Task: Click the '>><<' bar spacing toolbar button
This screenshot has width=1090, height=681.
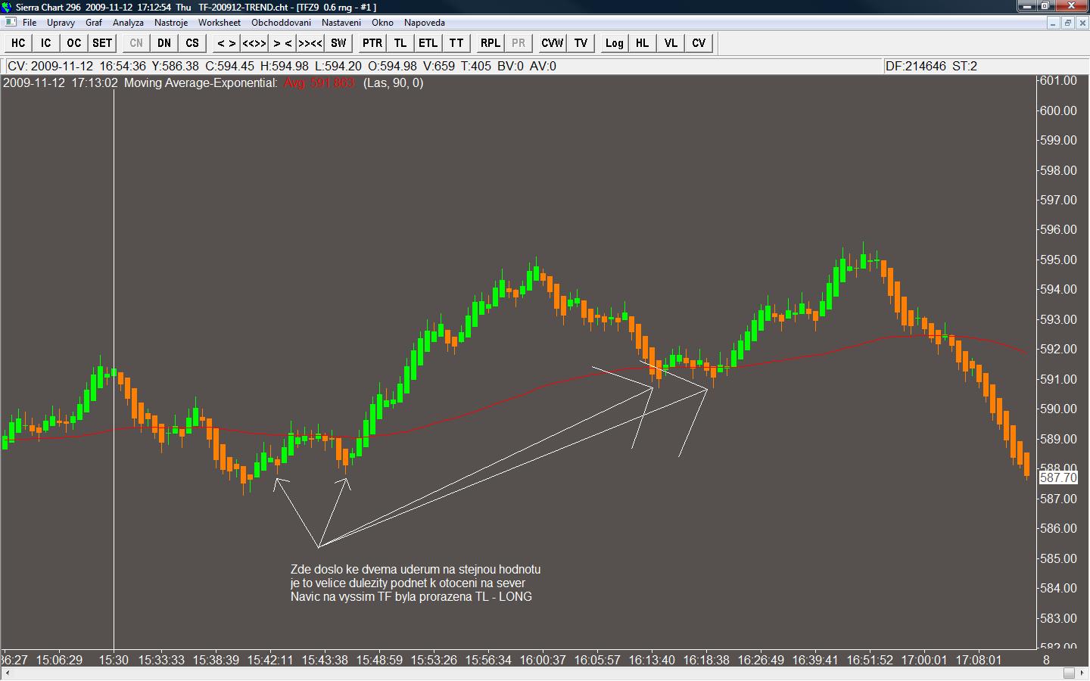Action: coord(310,43)
